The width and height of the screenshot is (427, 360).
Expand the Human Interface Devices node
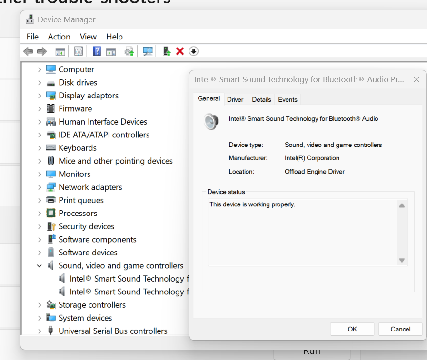click(40, 122)
